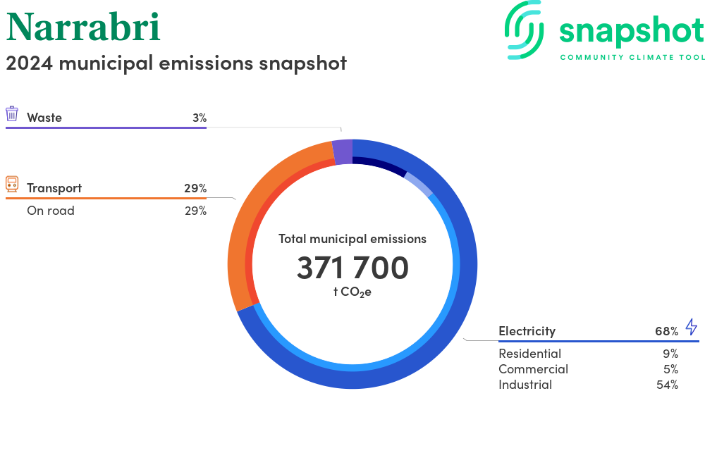Viewport: 705px width, 472px height.
Task: Click the Electricity lightning bolt icon
Action: 691,328
